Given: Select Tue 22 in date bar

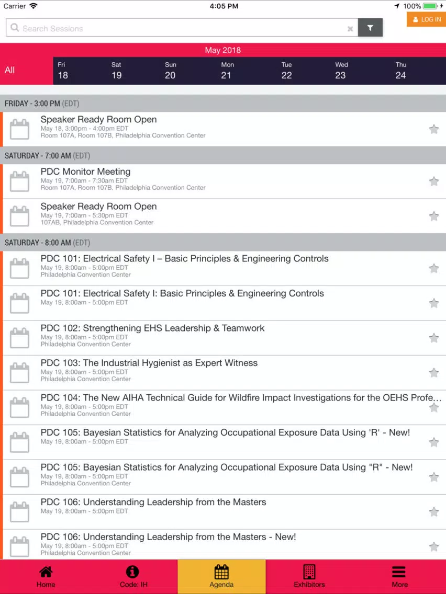Looking at the screenshot, I should click(x=287, y=71).
